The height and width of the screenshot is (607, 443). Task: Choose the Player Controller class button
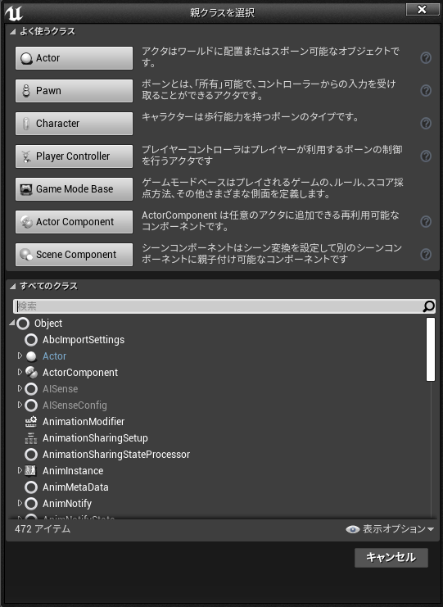coord(74,156)
